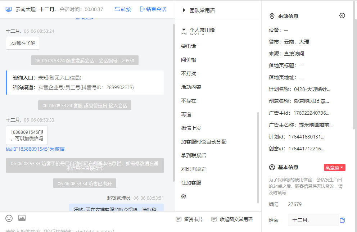
Task: Click the 来源 value 直接访问
Action: [x=294, y=54]
